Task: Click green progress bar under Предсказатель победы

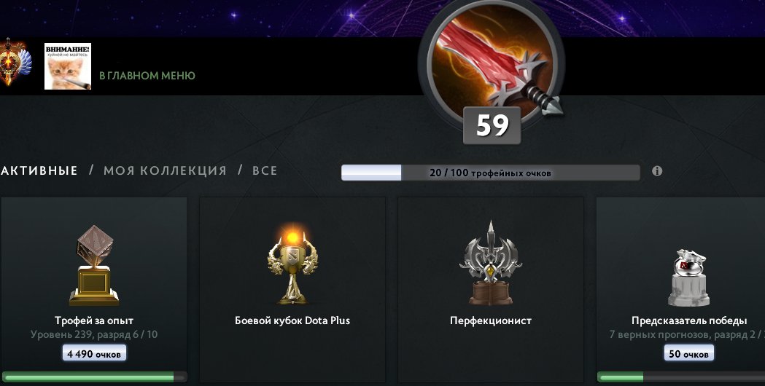Action: click(x=681, y=377)
